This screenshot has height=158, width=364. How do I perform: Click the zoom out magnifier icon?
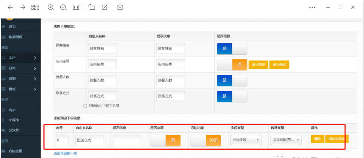(x=63, y=7)
